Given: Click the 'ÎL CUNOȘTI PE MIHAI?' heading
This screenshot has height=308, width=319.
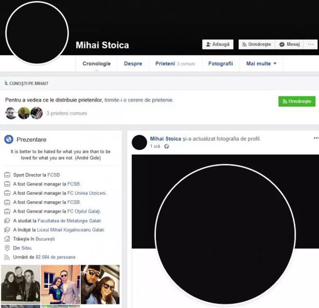Looking at the screenshot, I should click(26, 84).
